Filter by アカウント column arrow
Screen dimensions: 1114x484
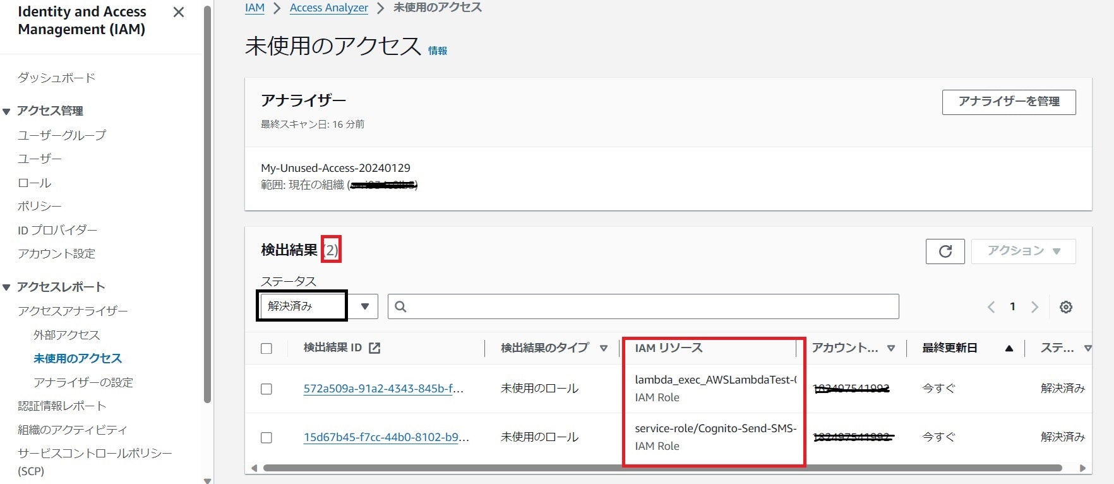click(x=891, y=348)
